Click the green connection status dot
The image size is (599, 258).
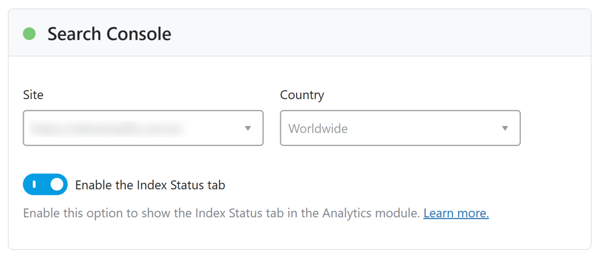coord(29,33)
